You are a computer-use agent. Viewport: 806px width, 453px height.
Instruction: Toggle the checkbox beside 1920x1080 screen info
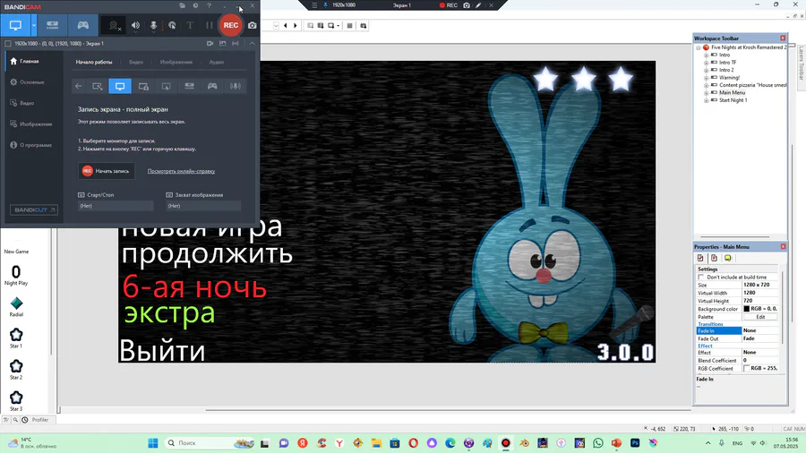pos(8,44)
